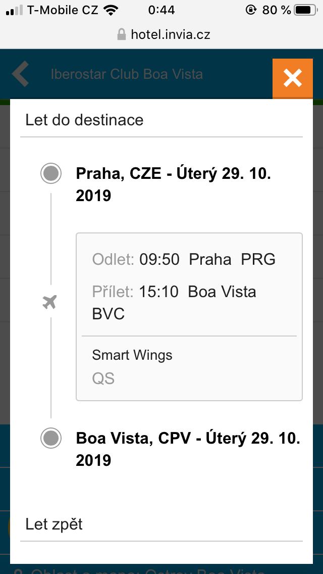Viewport: 323px width, 574px height.
Task: Tap the Iberostar Club Boa Vista title
Action: [x=127, y=74]
